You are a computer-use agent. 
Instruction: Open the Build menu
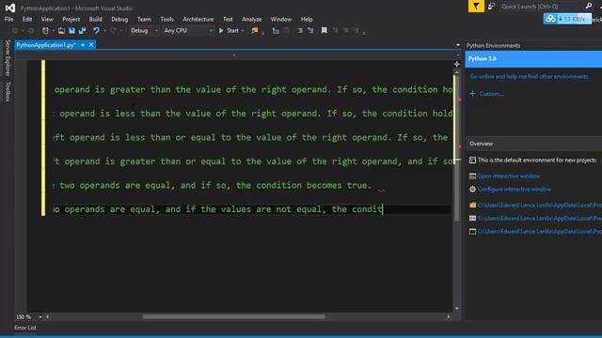[95, 19]
